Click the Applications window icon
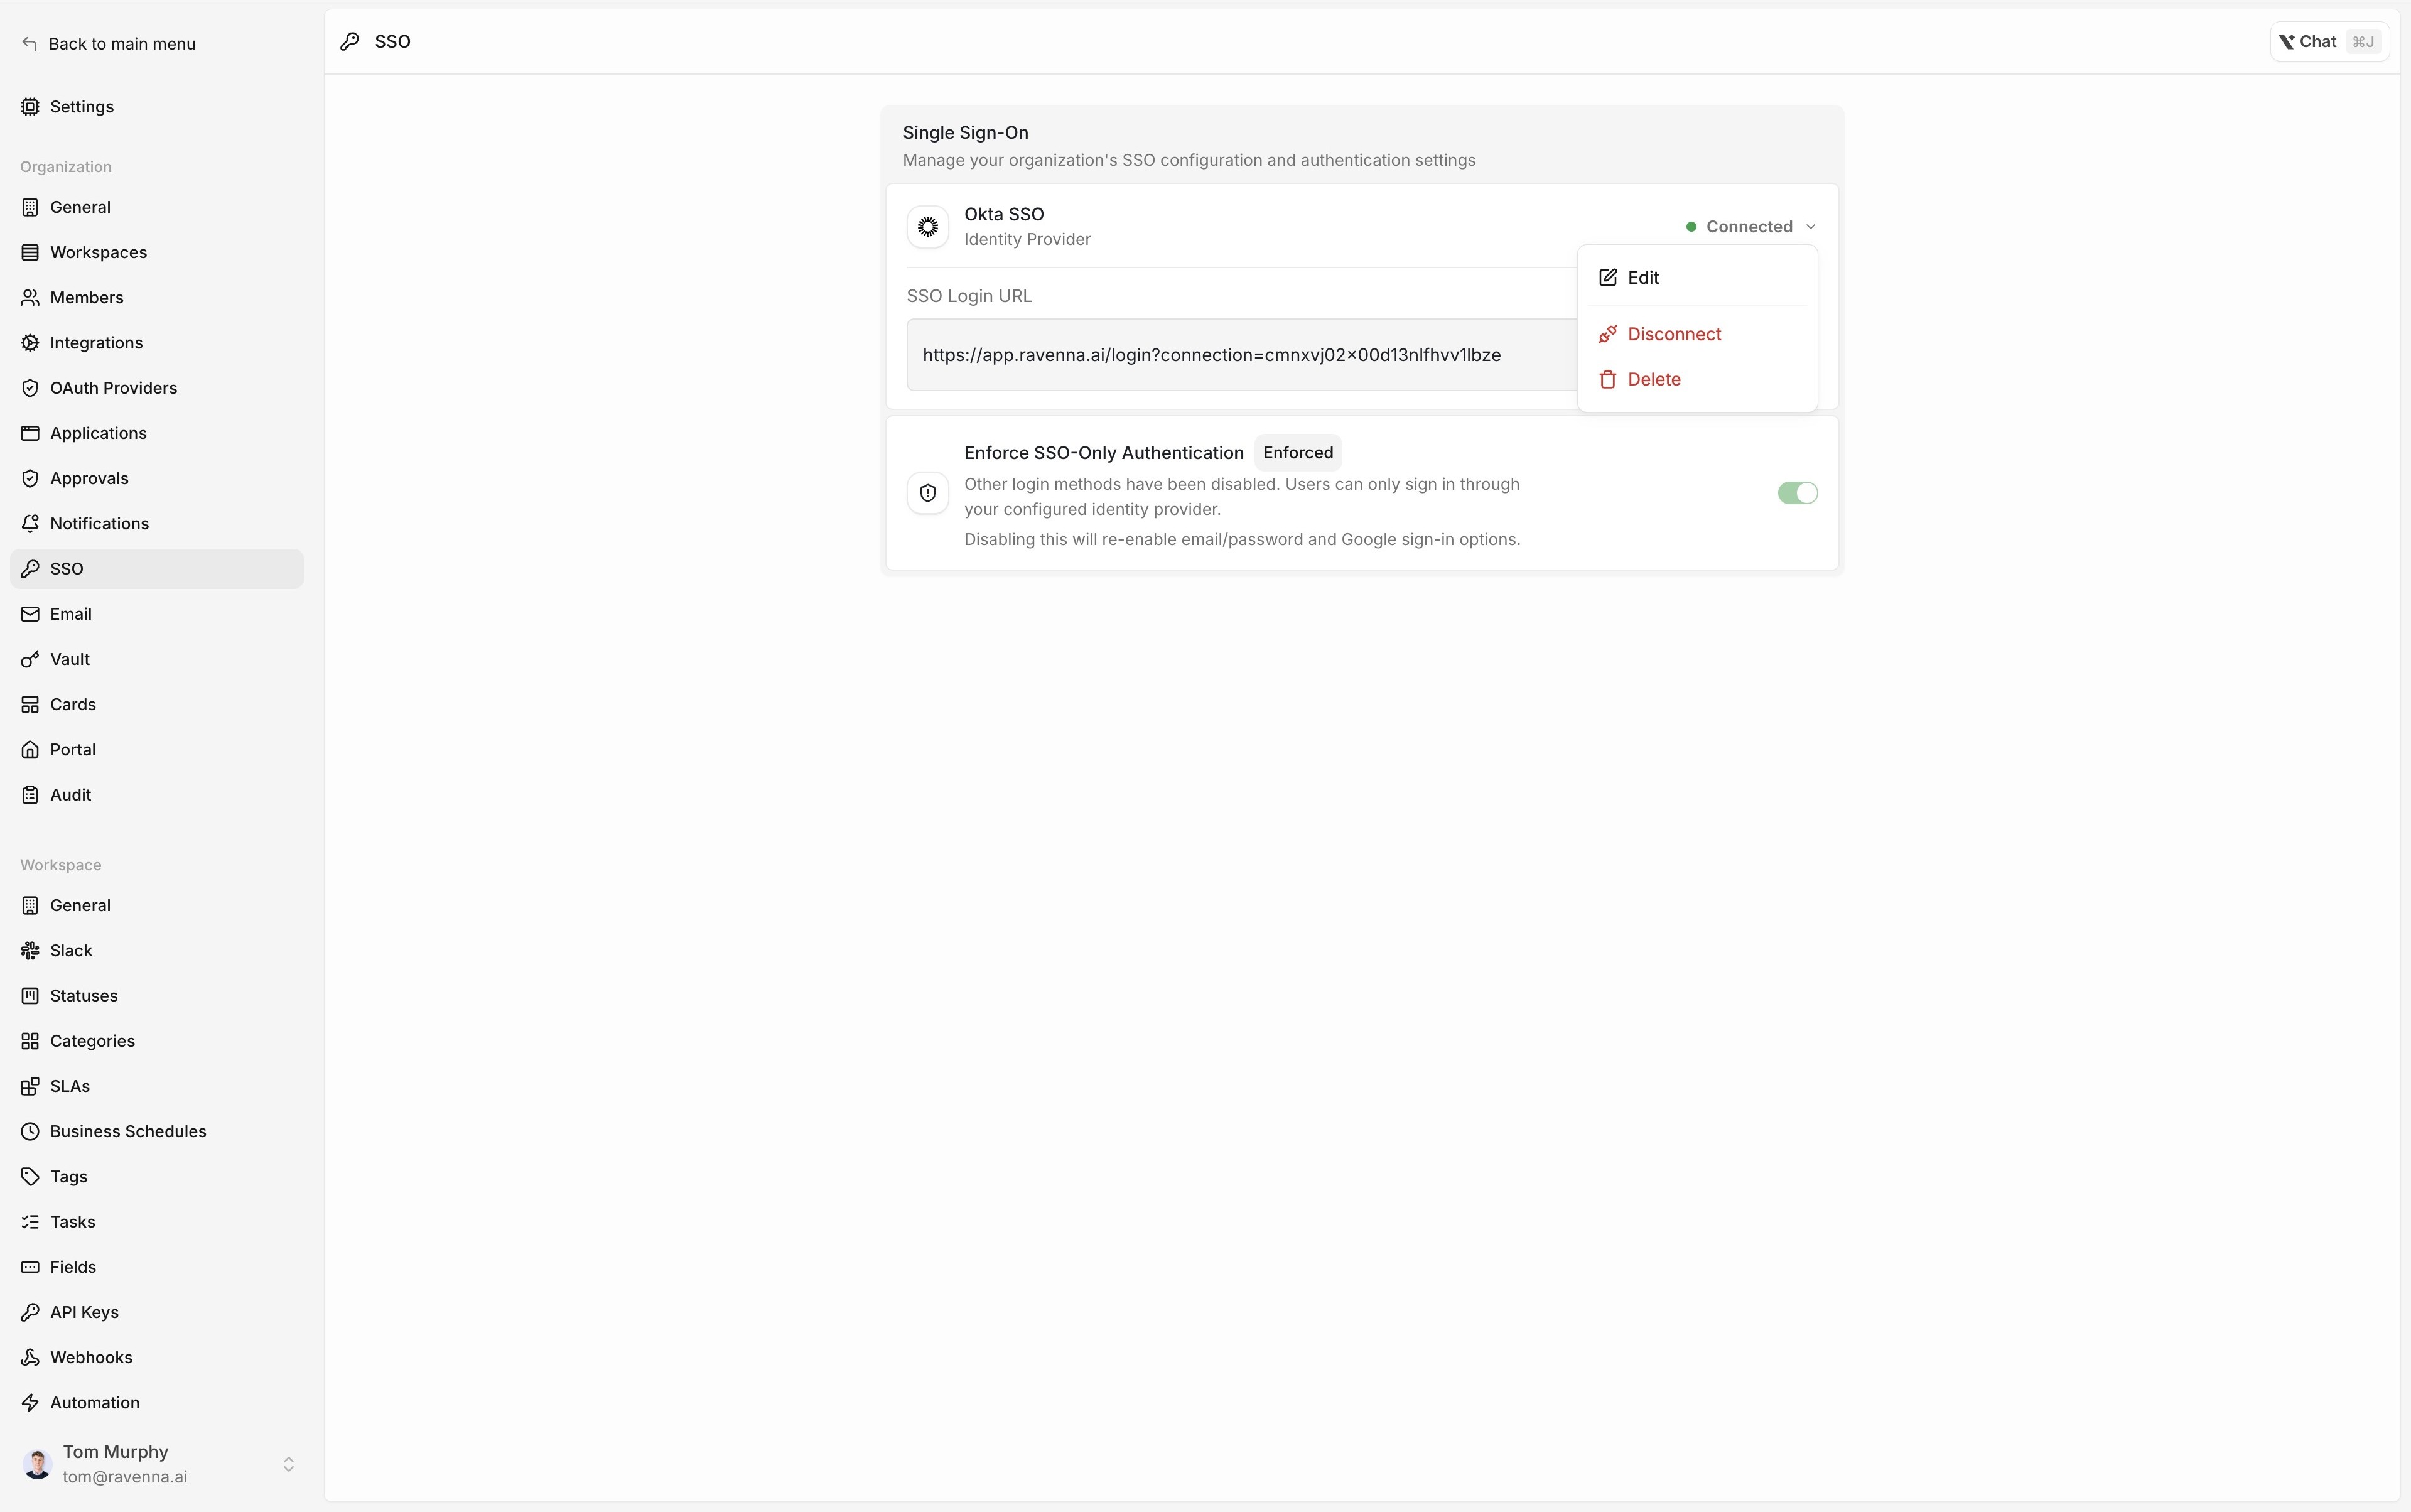The width and height of the screenshot is (2411, 1512). coord(30,433)
